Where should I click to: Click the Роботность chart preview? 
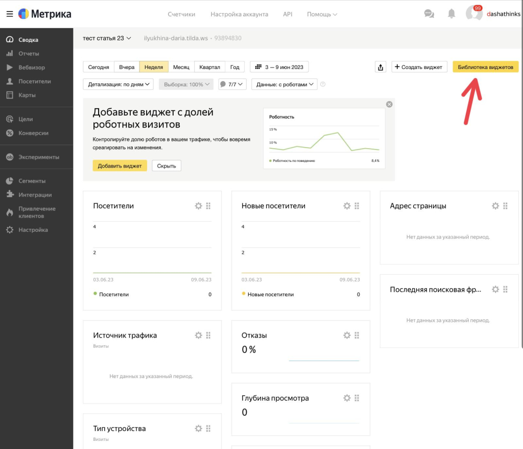pos(324,139)
